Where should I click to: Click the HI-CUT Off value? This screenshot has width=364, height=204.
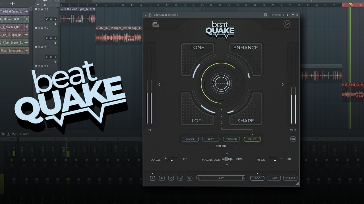click(x=289, y=159)
